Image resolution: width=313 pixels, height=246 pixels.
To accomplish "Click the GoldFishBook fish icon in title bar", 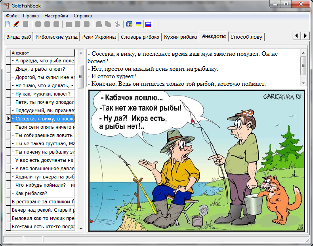I will coord(6,6).
